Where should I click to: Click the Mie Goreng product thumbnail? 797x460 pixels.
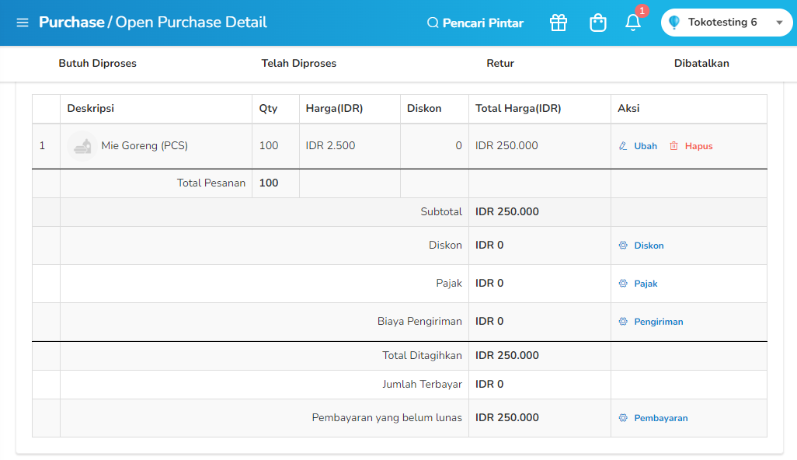pyautogui.click(x=82, y=146)
